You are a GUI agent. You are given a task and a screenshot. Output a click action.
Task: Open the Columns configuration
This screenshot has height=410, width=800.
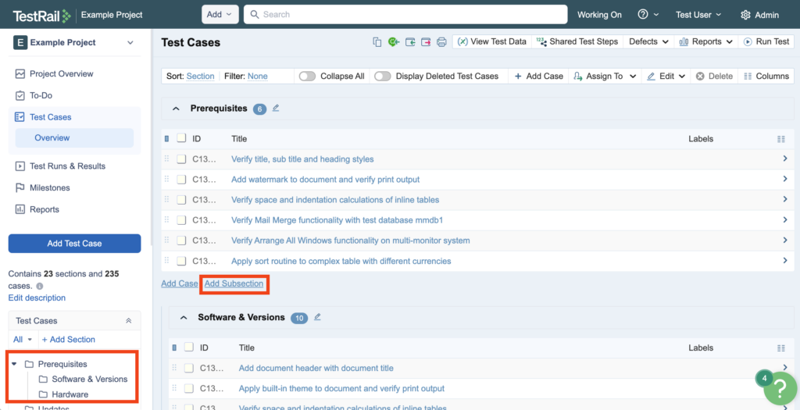[766, 77]
